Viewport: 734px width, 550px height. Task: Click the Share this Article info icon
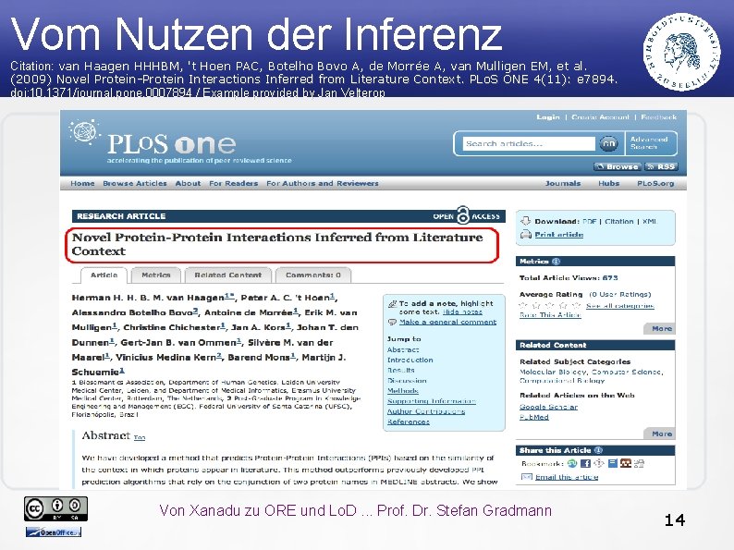[598, 450]
